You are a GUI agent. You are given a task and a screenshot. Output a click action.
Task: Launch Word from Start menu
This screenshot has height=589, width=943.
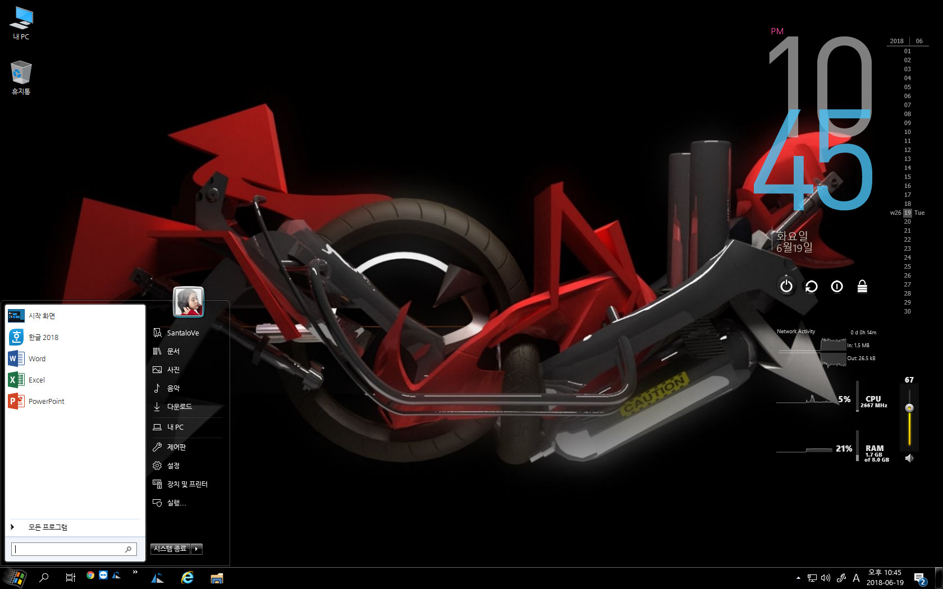75,358
